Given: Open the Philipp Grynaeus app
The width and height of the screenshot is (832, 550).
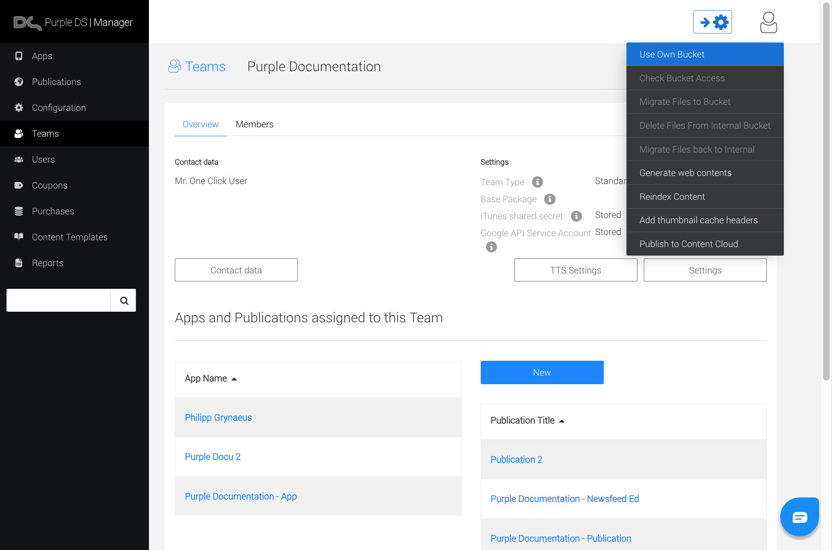Looking at the screenshot, I should [218, 417].
